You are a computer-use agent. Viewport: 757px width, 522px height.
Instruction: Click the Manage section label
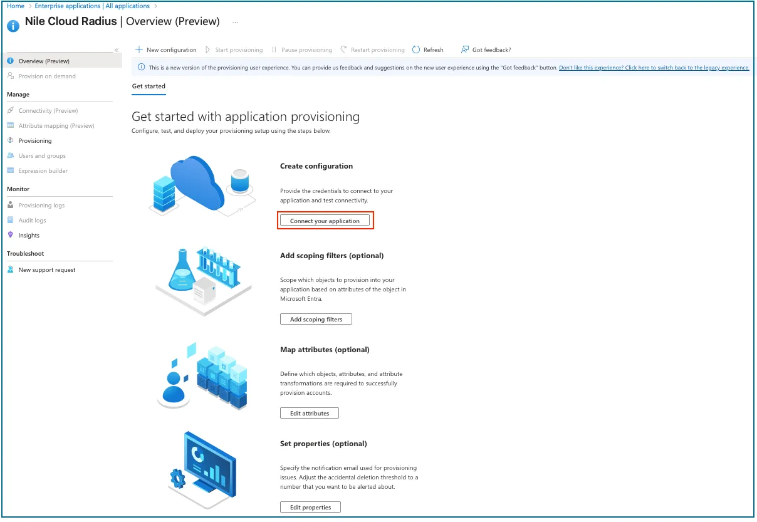coord(18,94)
